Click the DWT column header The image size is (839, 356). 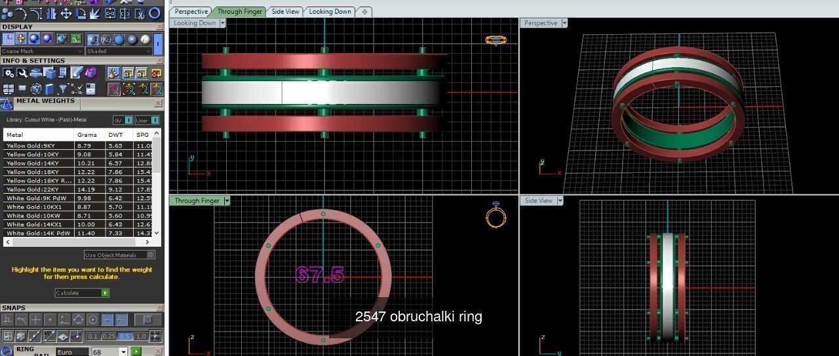point(119,135)
